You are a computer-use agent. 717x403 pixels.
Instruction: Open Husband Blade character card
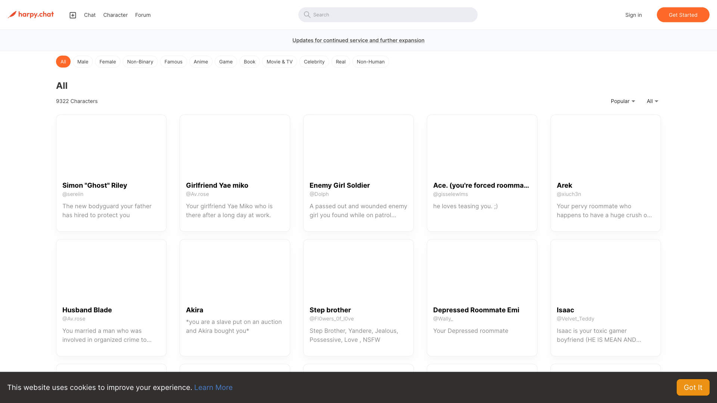pos(111,298)
